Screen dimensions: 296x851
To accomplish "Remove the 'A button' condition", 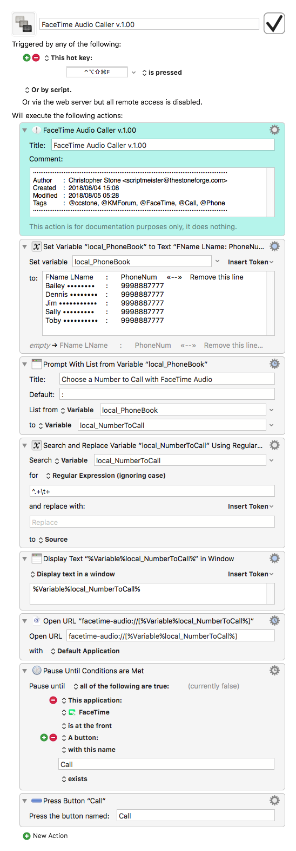I will click(x=53, y=737).
